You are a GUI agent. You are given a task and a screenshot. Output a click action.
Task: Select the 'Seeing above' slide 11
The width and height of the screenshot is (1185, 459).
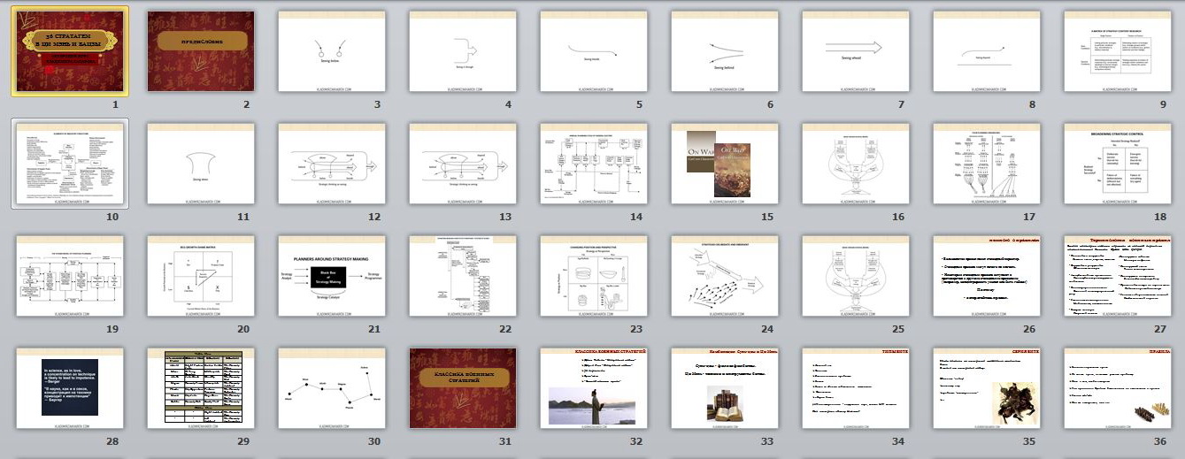[201, 164]
